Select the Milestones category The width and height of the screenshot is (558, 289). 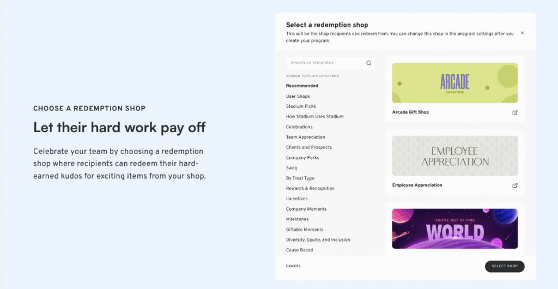[298, 219]
